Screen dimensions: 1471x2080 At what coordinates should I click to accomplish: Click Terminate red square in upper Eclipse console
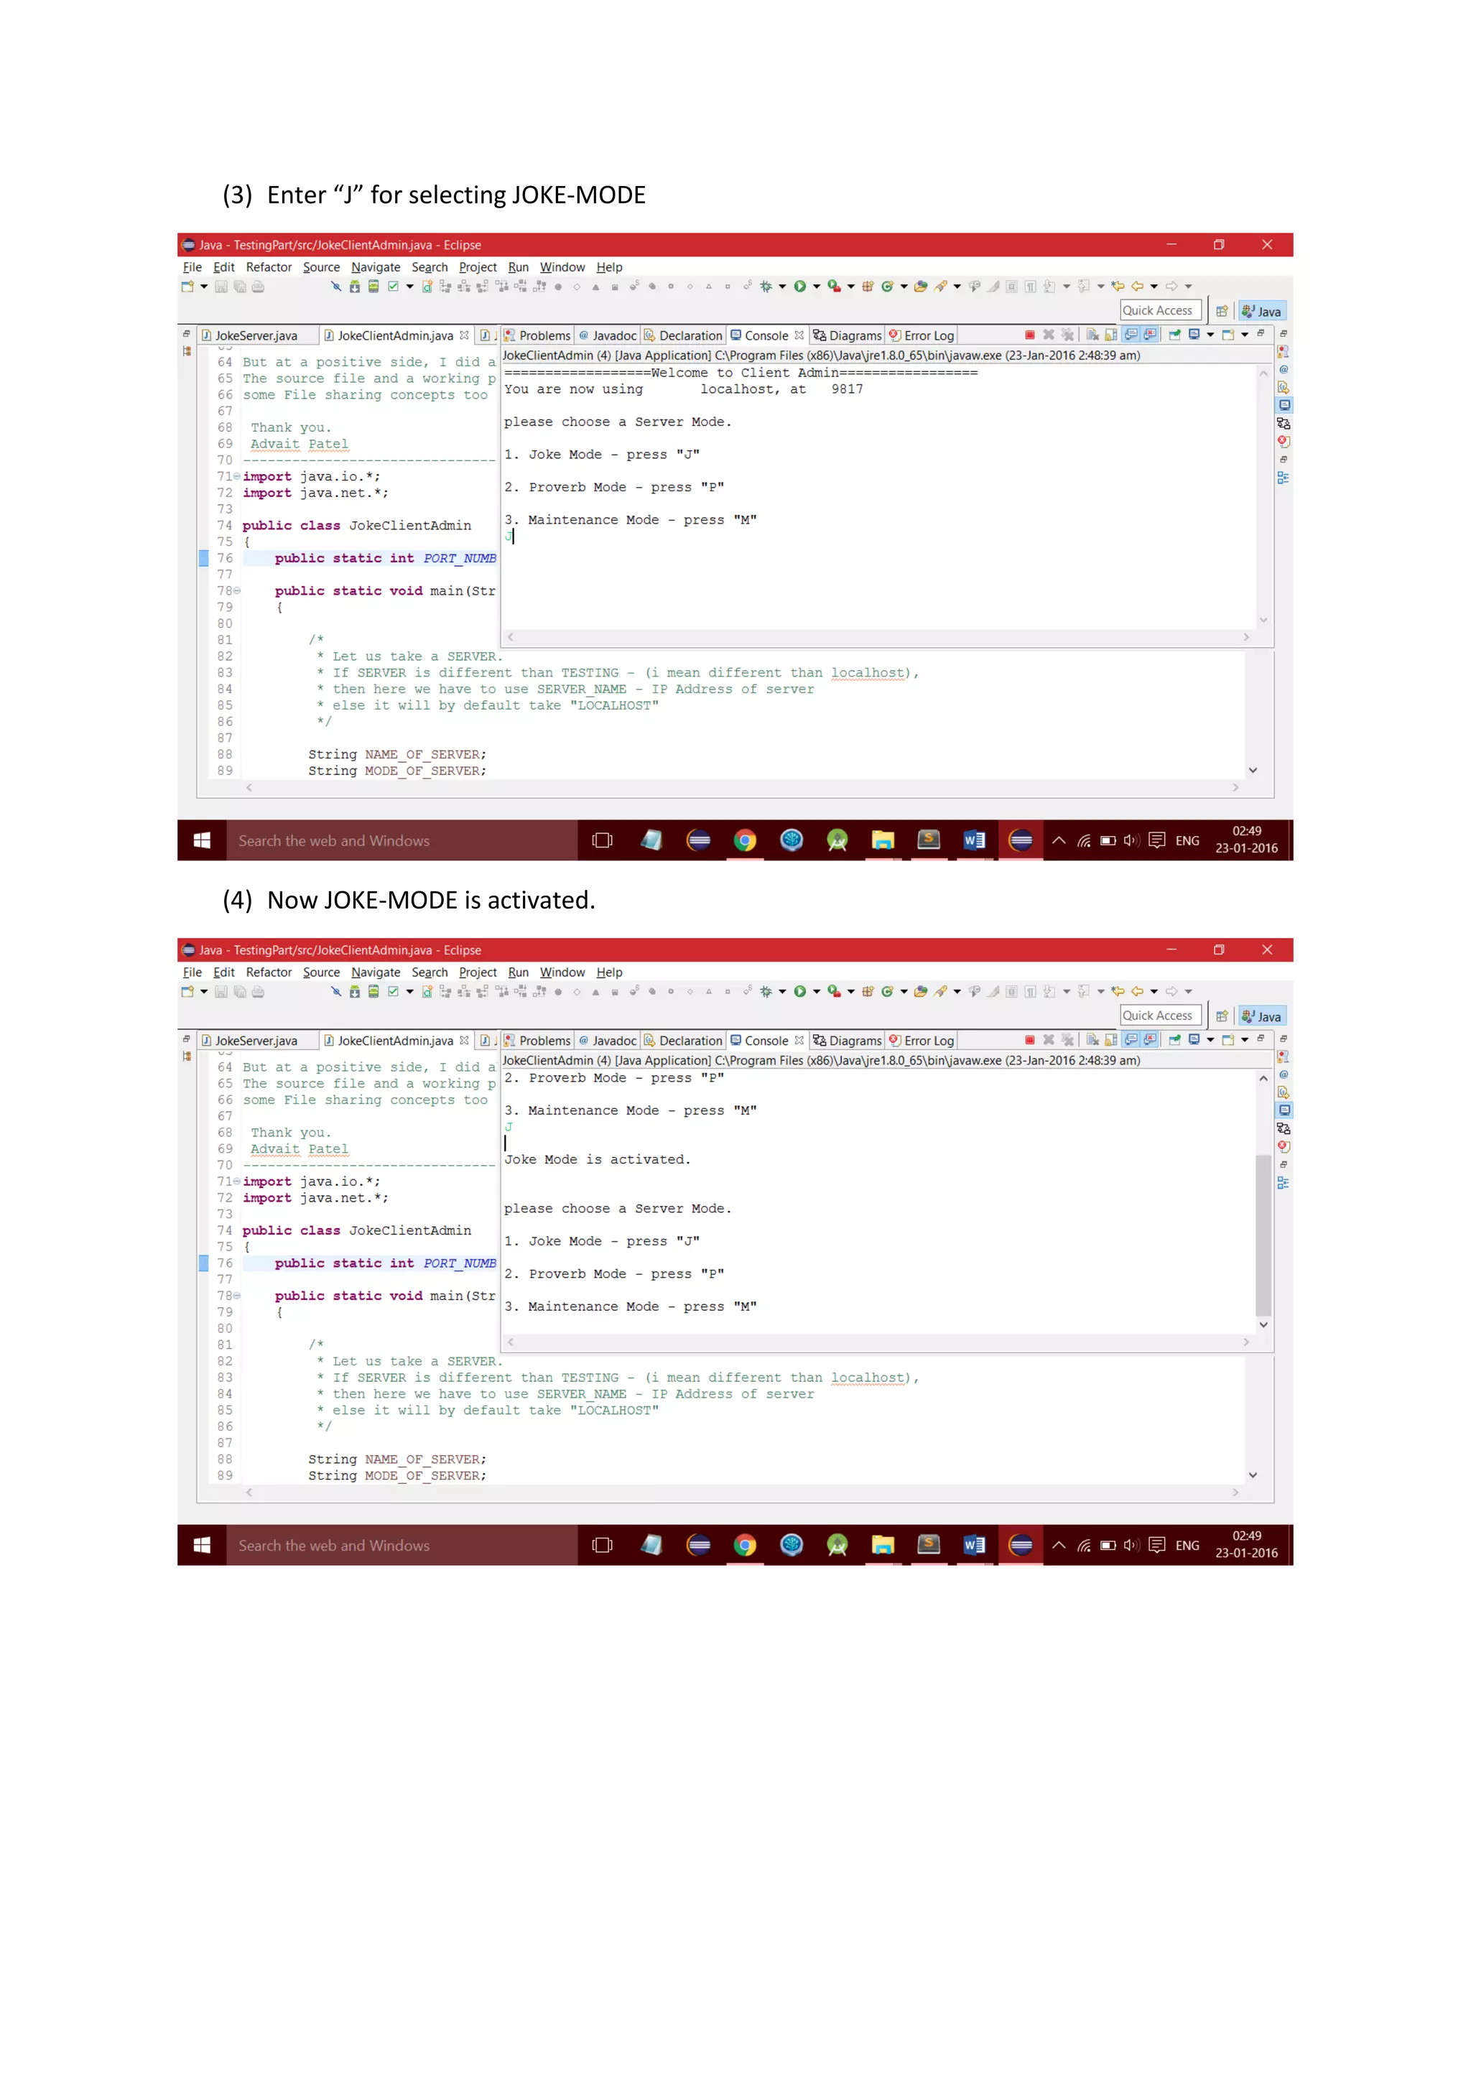click(x=1030, y=335)
